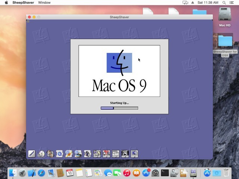Open Spotlight search magnifier
239x179 pixels.
pyautogui.click(x=224, y=3)
